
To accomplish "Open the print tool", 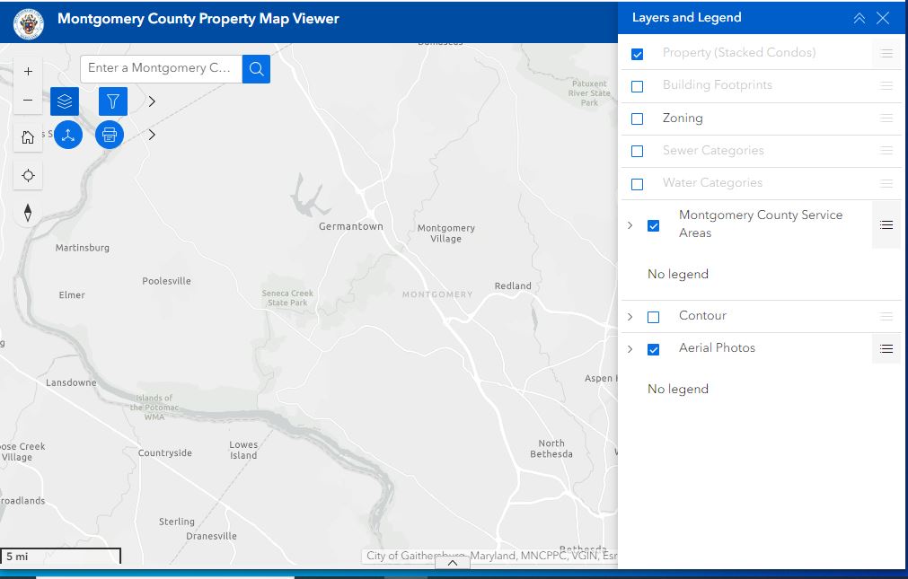I will click(x=110, y=136).
